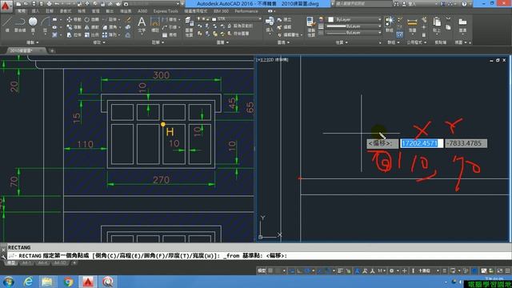Click the Paste tool
This screenshot has width=512, height=288.
point(437,25)
